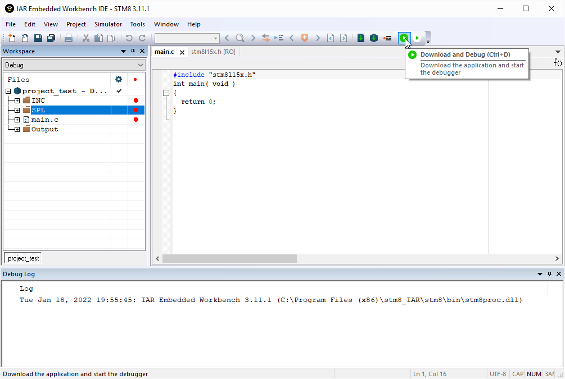This screenshot has width=565, height=379.
Task: Expand the Output folder
Action: click(17, 129)
